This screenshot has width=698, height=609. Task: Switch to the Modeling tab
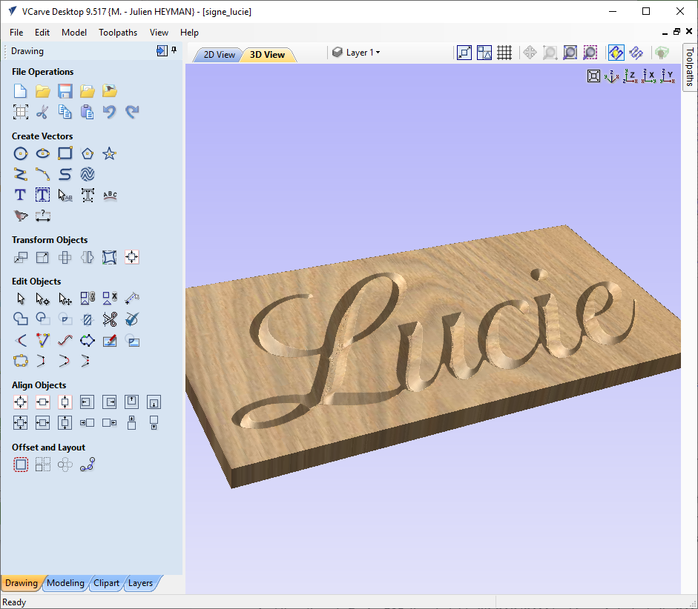tap(65, 583)
